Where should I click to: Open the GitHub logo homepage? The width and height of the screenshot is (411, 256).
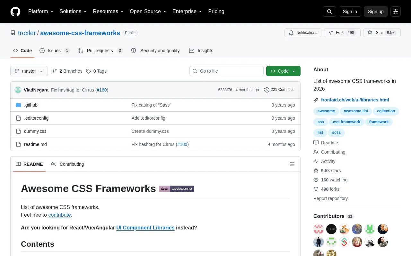pyautogui.click(x=15, y=12)
